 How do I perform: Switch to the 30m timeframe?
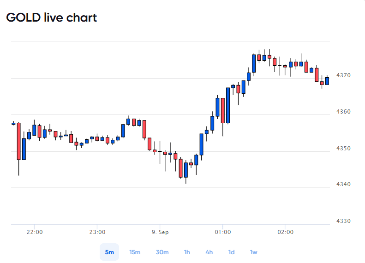(x=162, y=252)
